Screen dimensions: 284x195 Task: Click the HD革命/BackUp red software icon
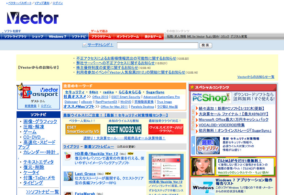click(x=68, y=156)
